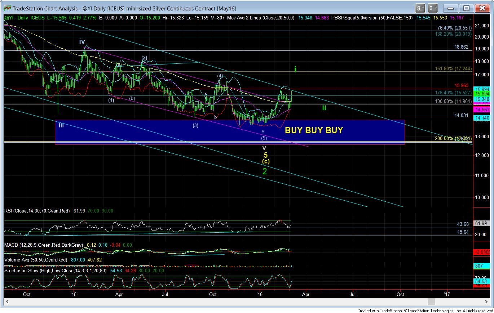Image resolution: width=494 pixels, height=313 pixels.
Task: Click the red 15.965 price level label
Action: point(462,86)
